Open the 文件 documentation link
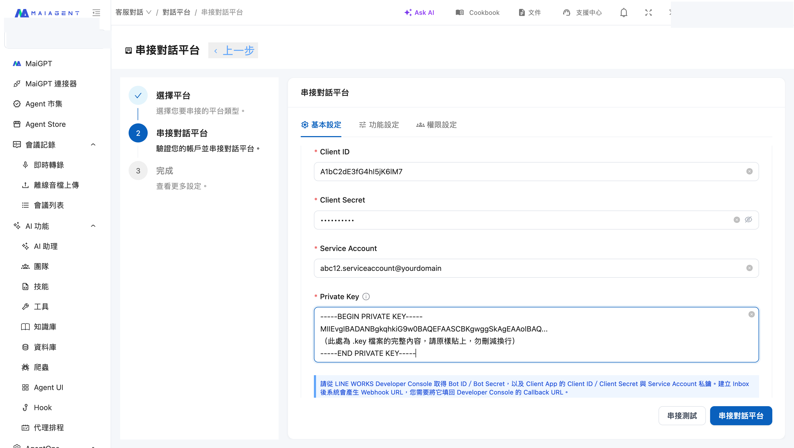Image resolution: width=794 pixels, height=448 pixels. click(530, 13)
